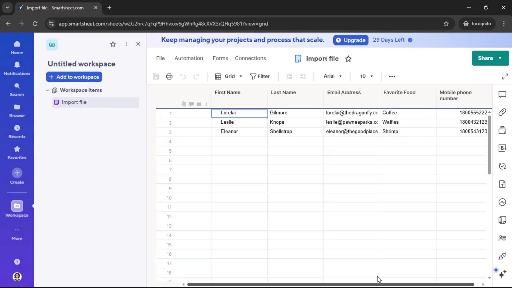Open the Grid view dropdown
Screen dimensions: 512x288
click(x=229, y=76)
